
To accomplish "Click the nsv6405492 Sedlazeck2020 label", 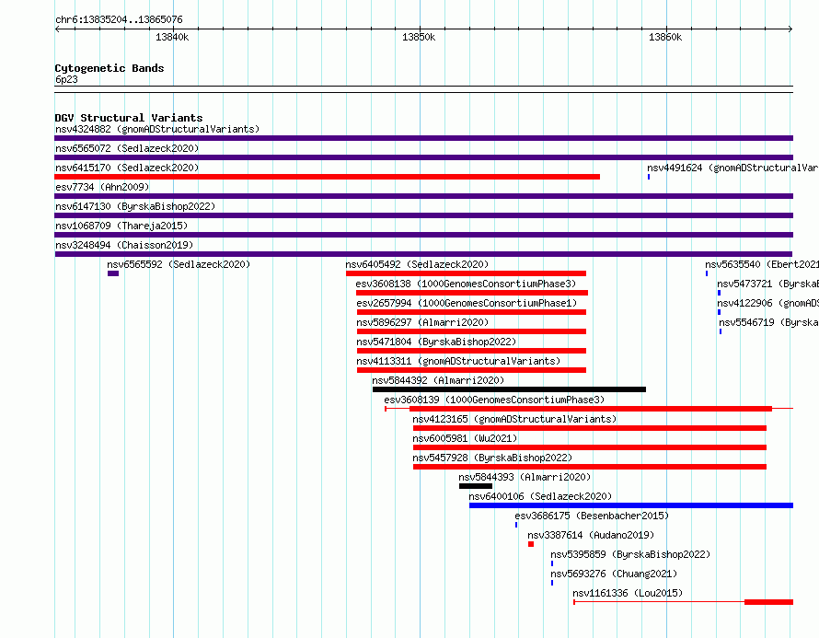I will point(417,264).
